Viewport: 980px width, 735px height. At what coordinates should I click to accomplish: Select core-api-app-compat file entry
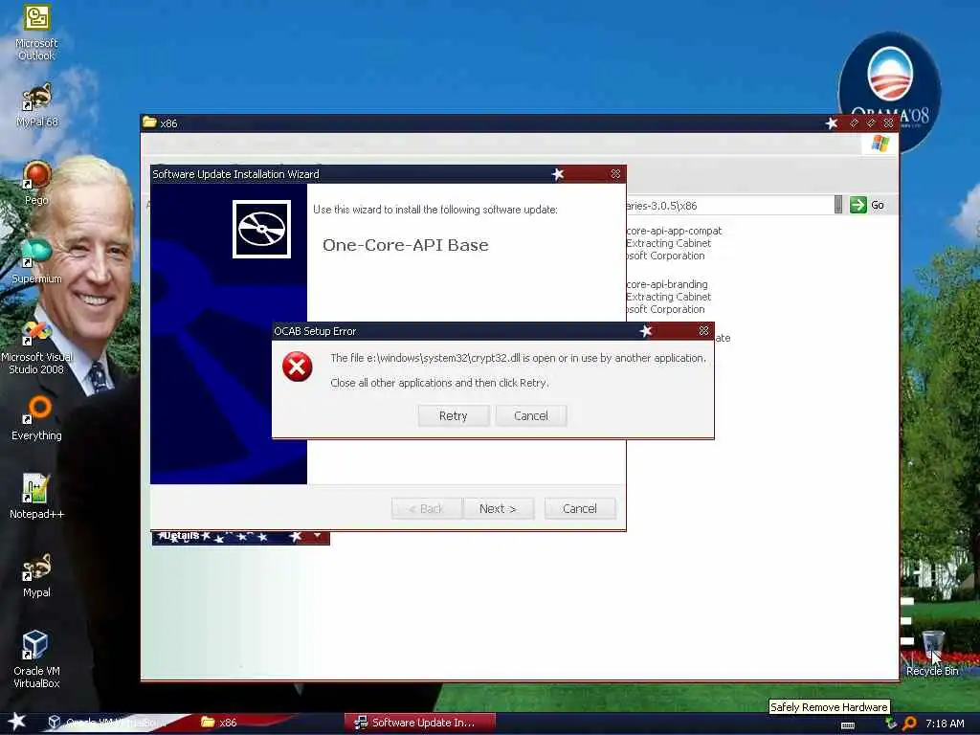click(x=673, y=243)
